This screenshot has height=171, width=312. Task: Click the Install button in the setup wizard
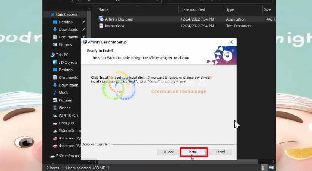[x=193, y=152]
